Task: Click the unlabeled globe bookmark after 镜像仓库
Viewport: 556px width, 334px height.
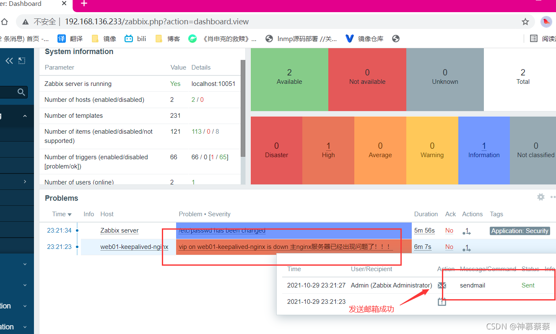Action: coord(396,39)
